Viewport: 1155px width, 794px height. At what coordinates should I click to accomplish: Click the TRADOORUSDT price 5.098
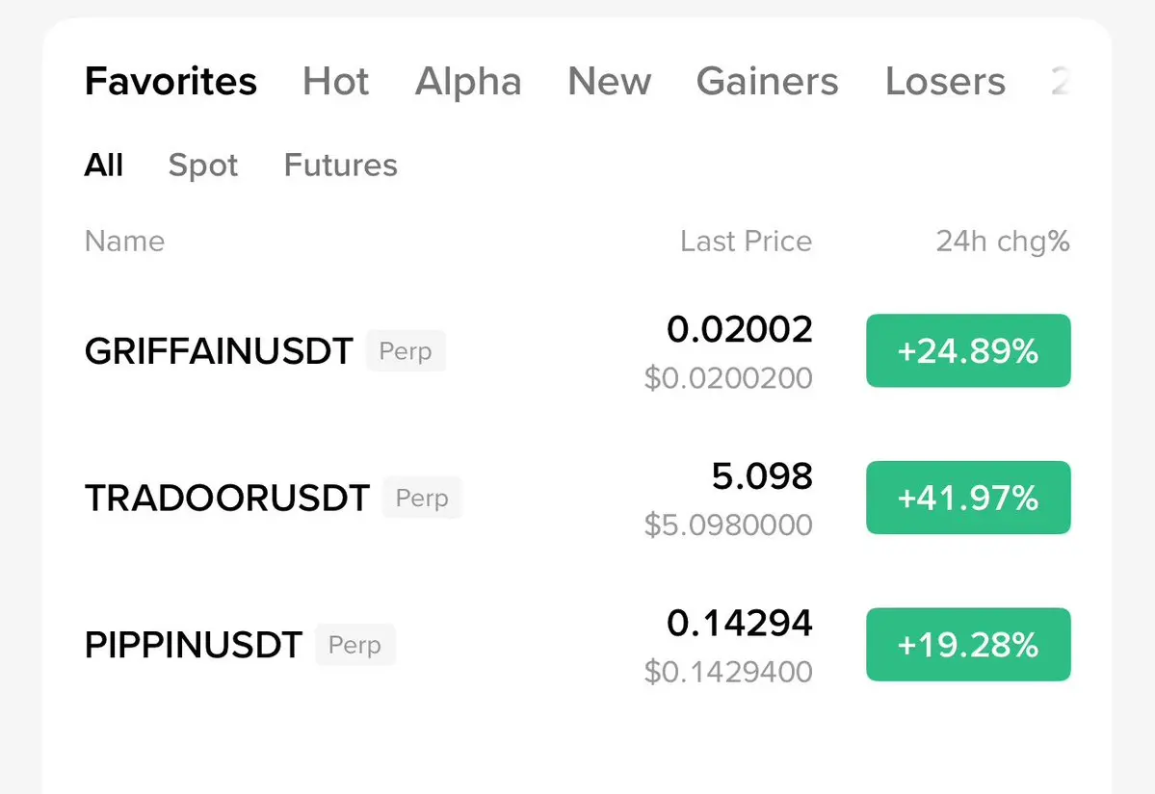[762, 476]
